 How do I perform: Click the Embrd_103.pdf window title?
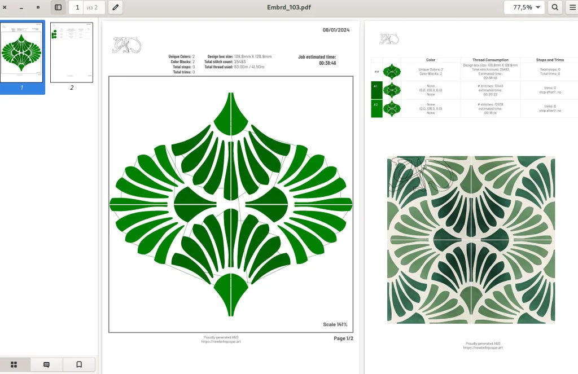(x=289, y=7)
